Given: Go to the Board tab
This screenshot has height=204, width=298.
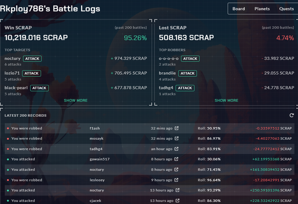Looking at the screenshot, I should click(239, 9).
